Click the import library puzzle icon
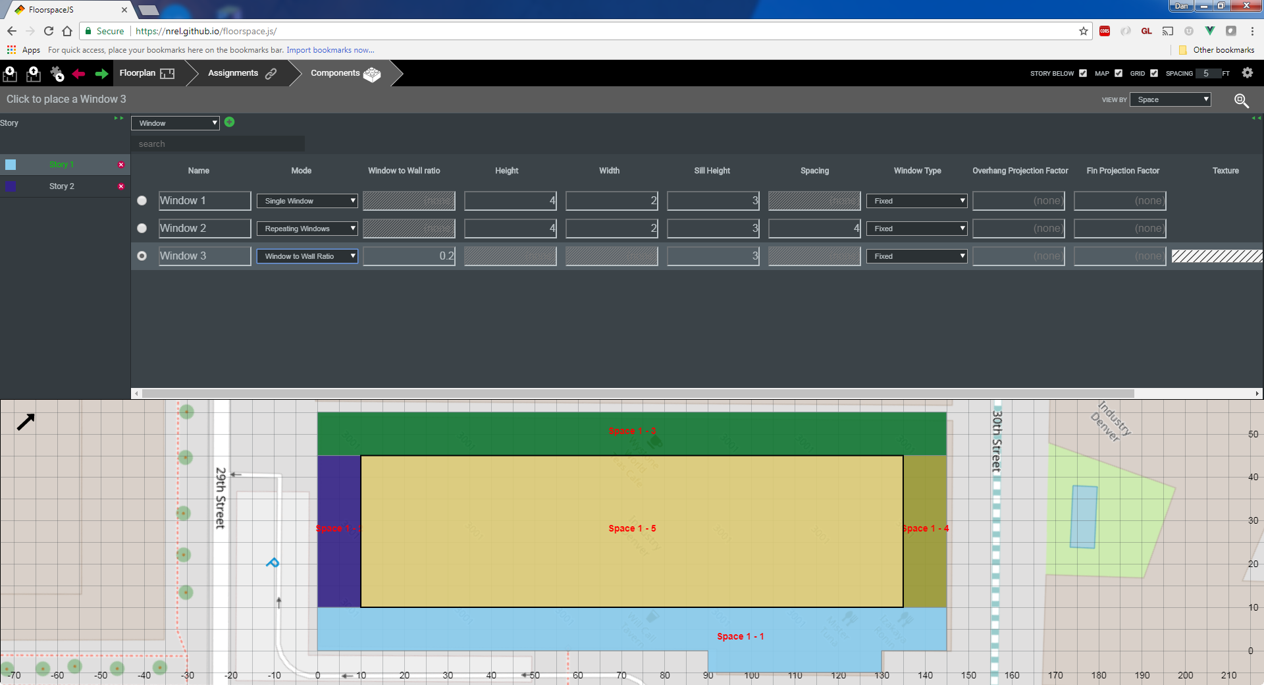Image resolution: width=1264 pixels, height=685 pixels. point(57,74)
